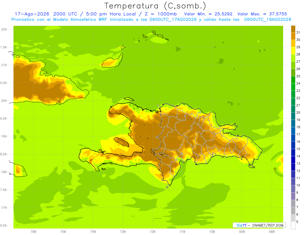This screenshot has height=235, width=305.
Task: Click the "25" color scale label
Action: [x=298, y=76]
